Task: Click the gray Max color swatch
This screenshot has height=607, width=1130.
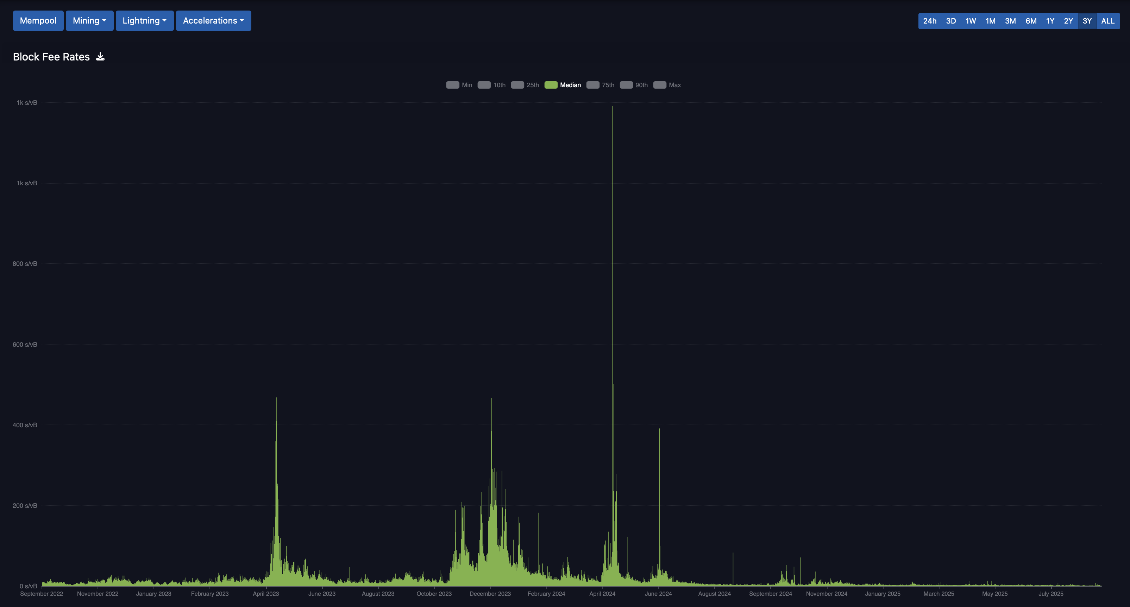Action: [x=660, y=85]
